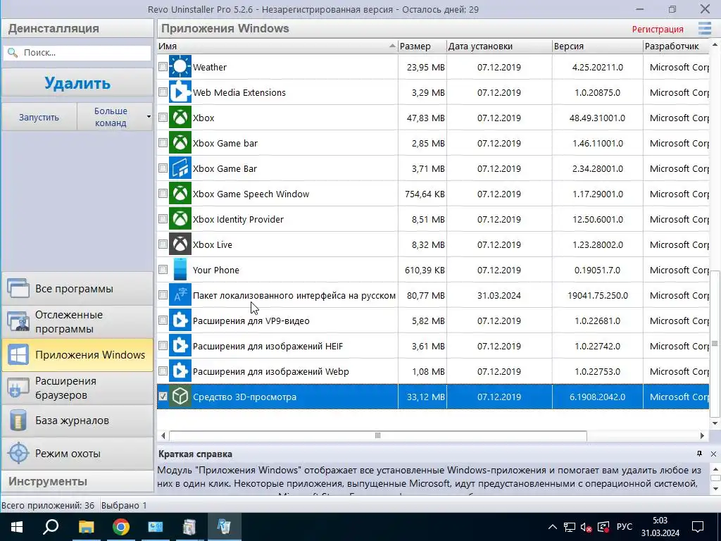Select Приложения Windows section
The width and height of the screenshot is (721, 541).
pos(77,355)
